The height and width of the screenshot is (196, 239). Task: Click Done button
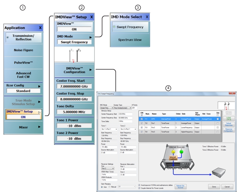(214, 187)
